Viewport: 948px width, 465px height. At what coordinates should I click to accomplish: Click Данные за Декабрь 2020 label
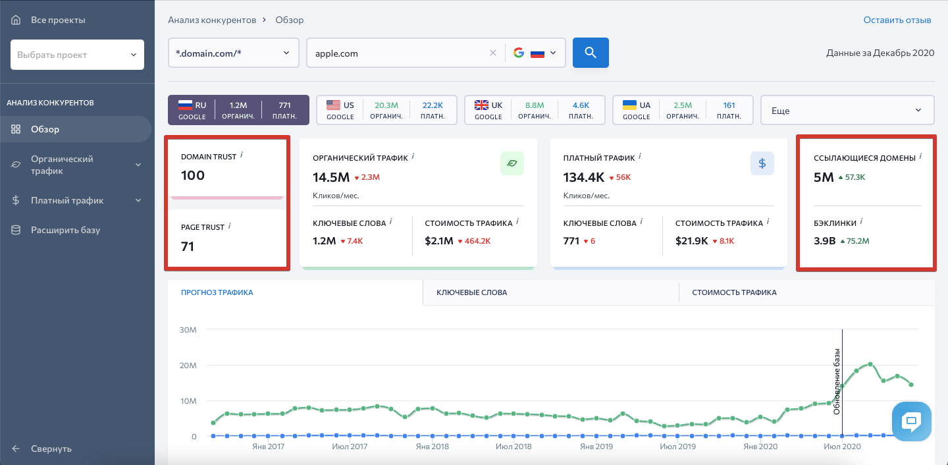click(880, 53)
